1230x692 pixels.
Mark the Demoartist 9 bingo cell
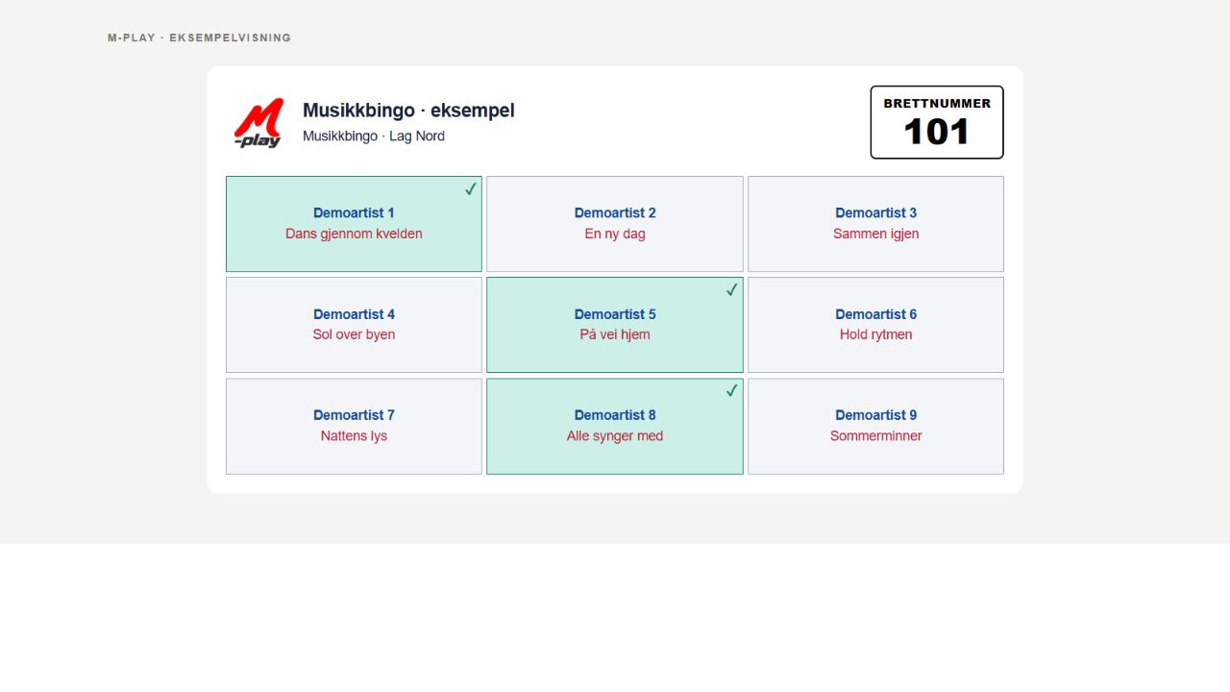point(875,426)
